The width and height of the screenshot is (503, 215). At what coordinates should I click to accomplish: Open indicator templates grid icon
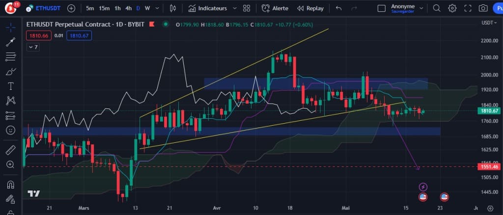247,8
